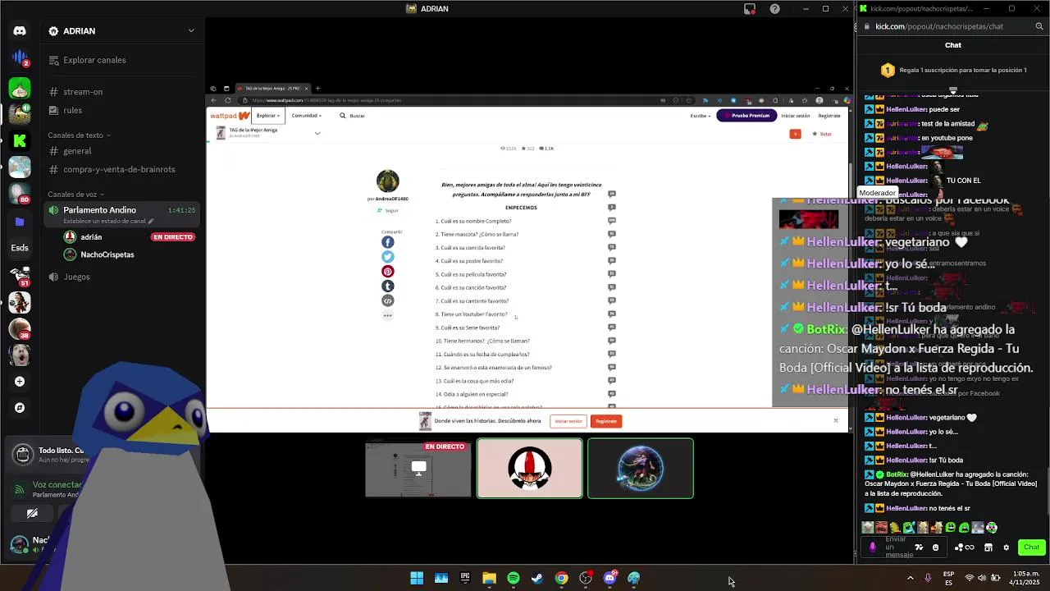Select the purple-avatar participant tile

[x=641, y=468]
